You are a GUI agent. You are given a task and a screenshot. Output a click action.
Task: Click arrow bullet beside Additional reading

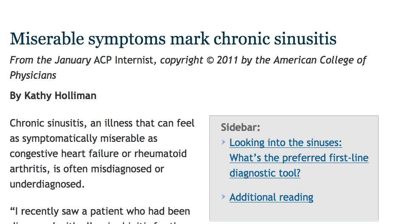(x=224, y=196)
